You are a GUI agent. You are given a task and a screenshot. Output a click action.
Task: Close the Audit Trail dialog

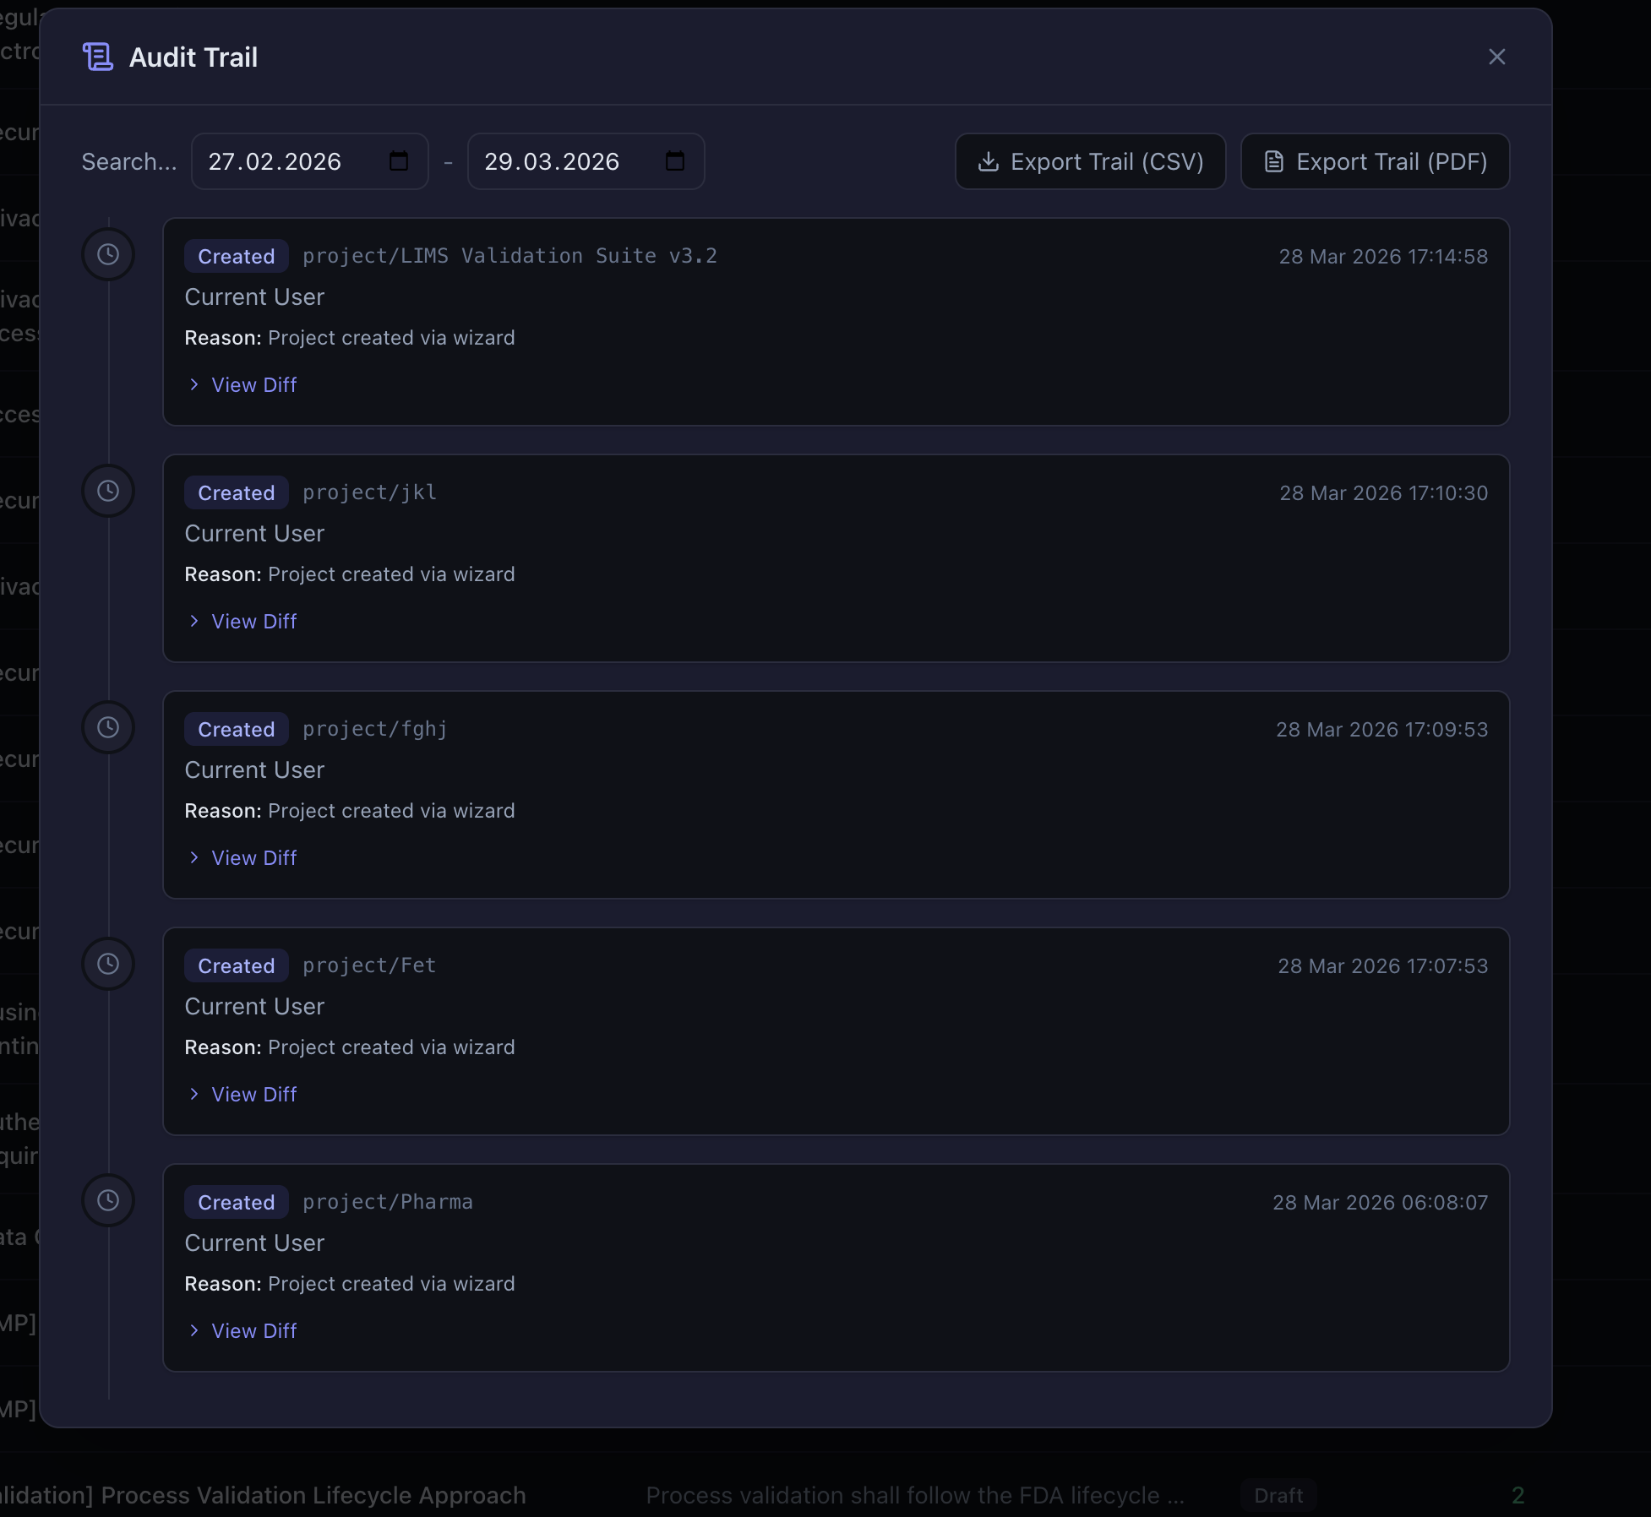tap(1497, 57)
